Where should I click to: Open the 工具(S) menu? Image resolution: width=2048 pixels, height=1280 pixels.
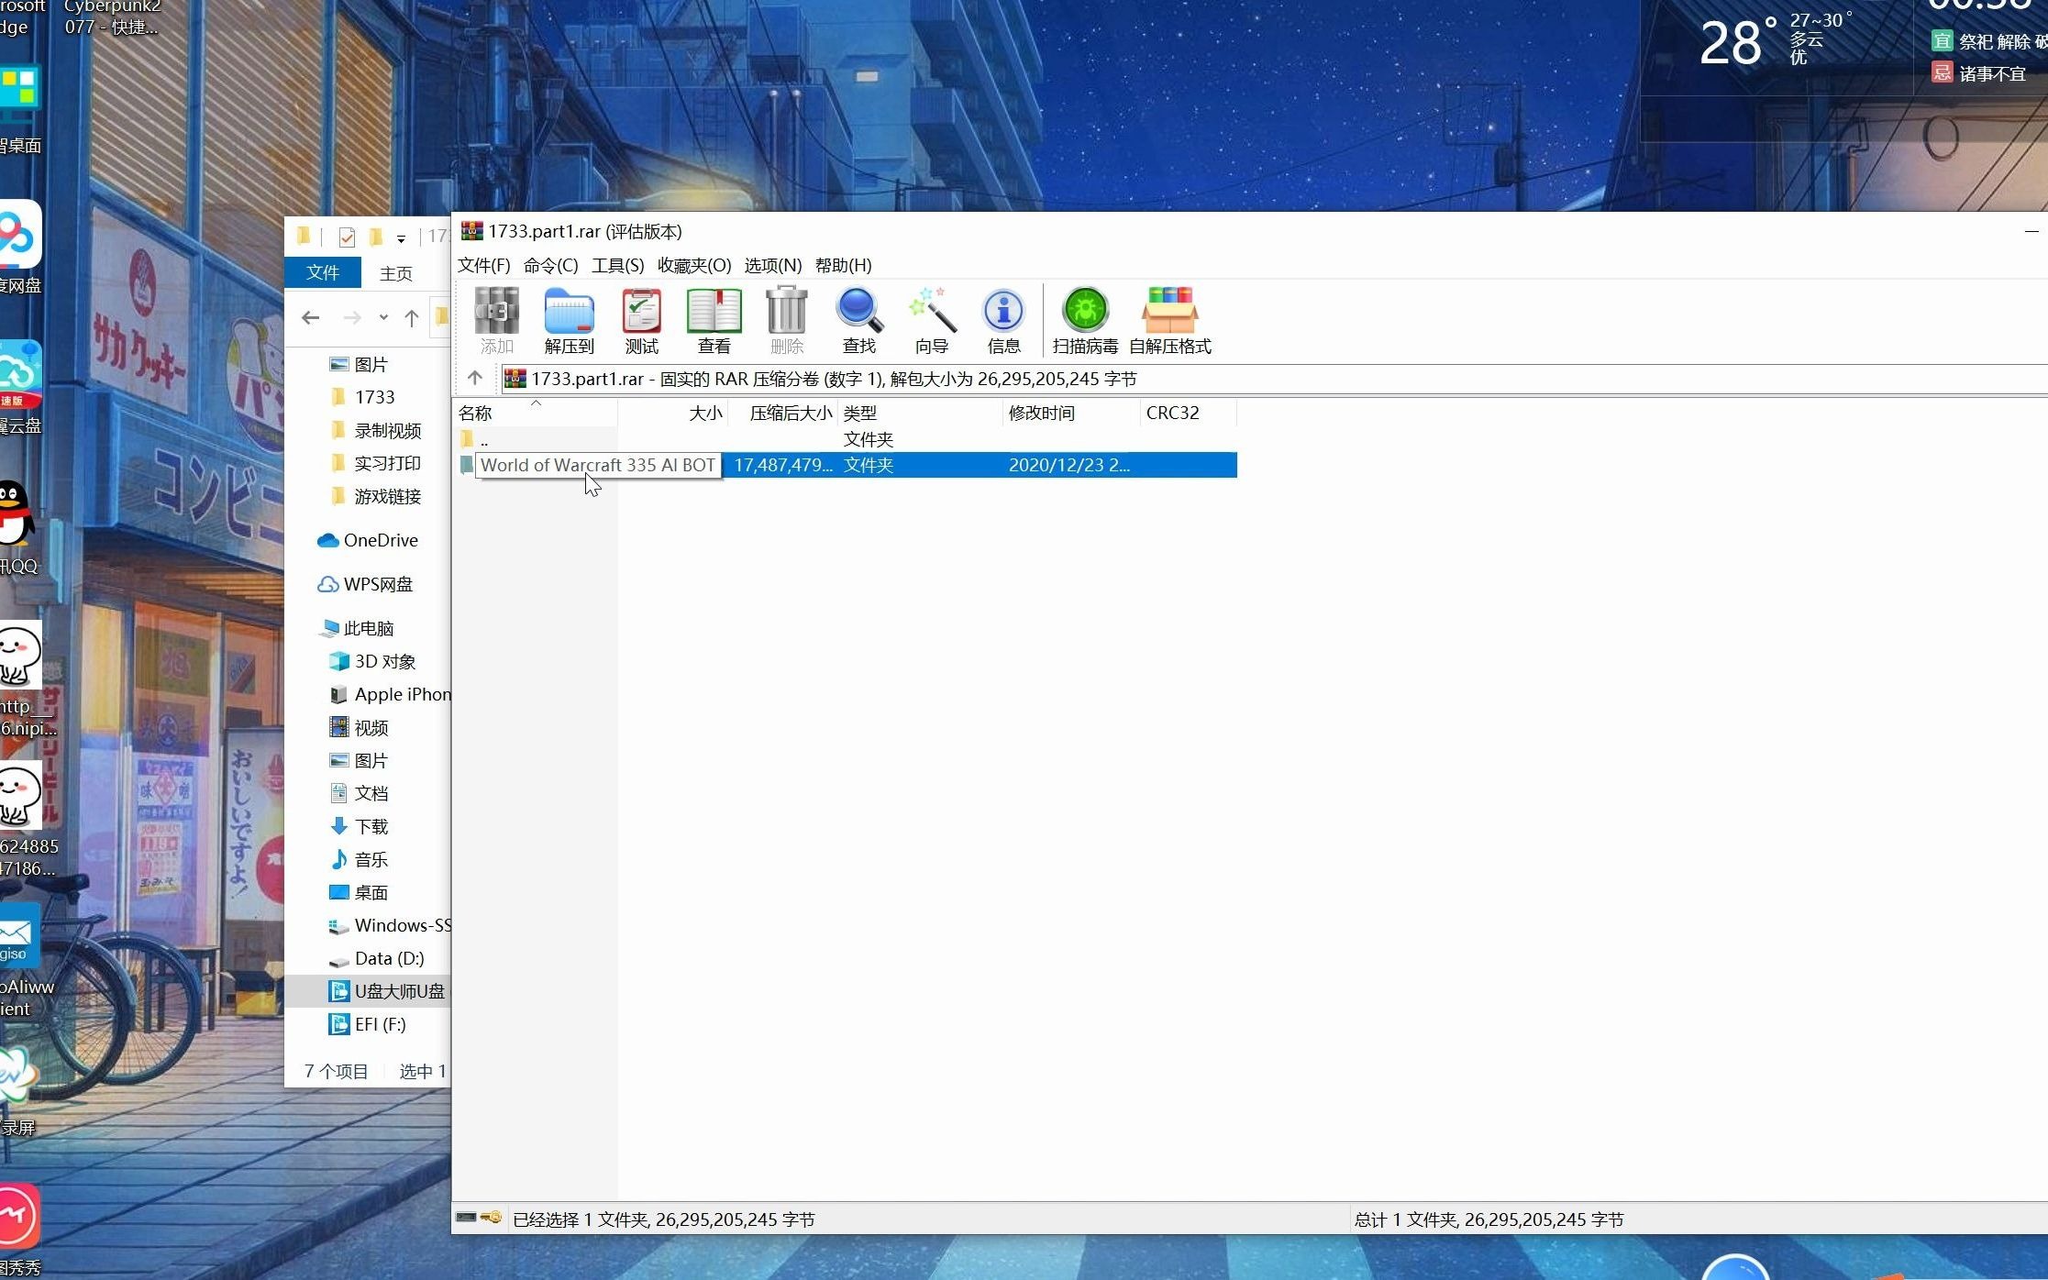(x=617, y=265)
